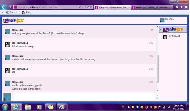The width and height of the screenshot is (190, 111).
Task: Select the iCarly Wiki Welcome tab
Action: point(113,7)
